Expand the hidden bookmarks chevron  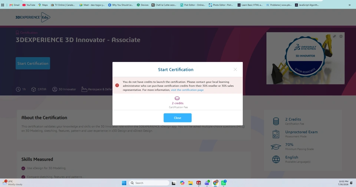[350, 5]
